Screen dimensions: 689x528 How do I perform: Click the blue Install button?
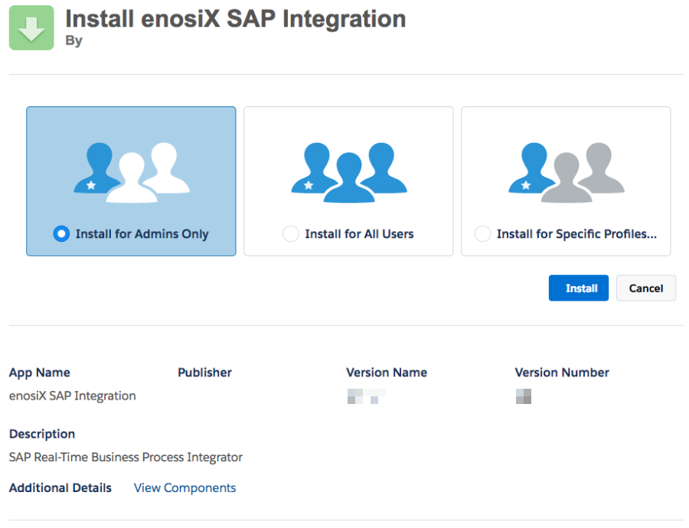tap(578, 288)
